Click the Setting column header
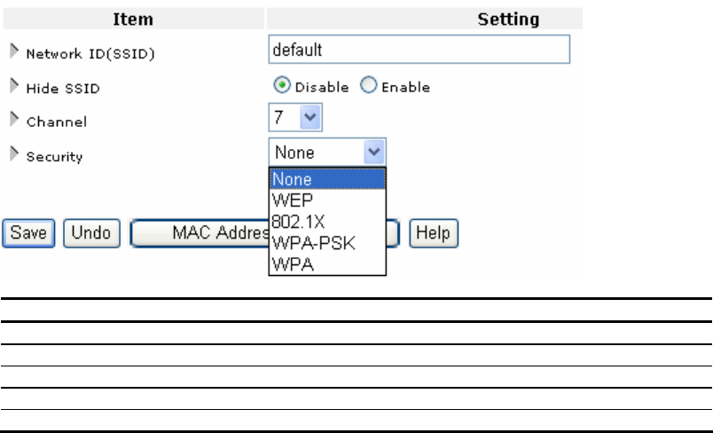This screenshot has height=433, width=713. coord(509,19)
